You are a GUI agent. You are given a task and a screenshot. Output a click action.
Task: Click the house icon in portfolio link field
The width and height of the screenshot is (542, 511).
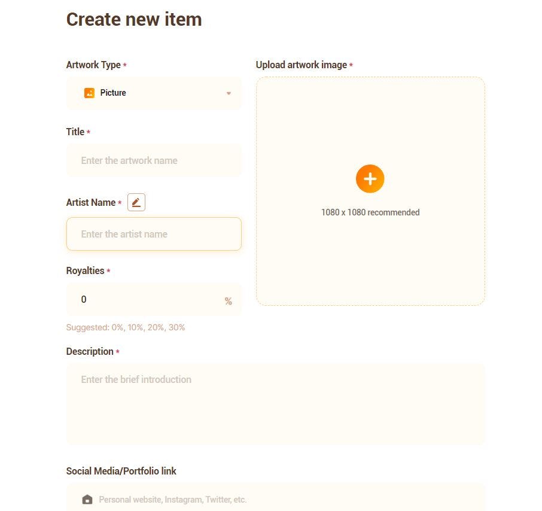click(87, 500)
